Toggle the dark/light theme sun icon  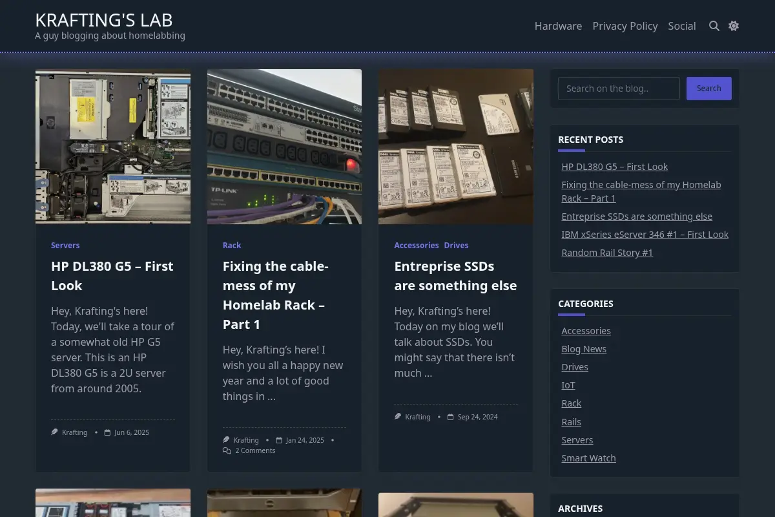pyautogui.click(x=734, y=26)
